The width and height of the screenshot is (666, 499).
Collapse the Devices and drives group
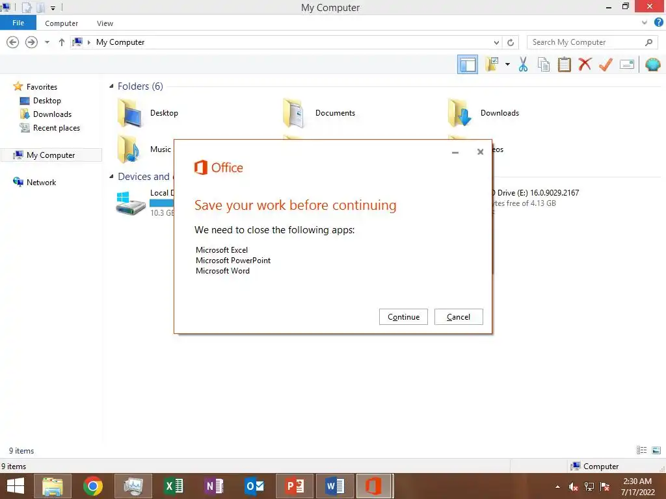(111, 177)
